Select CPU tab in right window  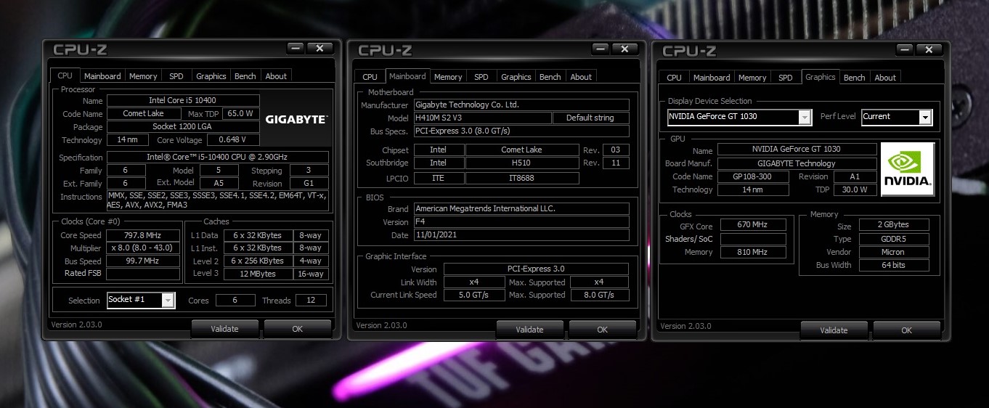tap(675, 78)
